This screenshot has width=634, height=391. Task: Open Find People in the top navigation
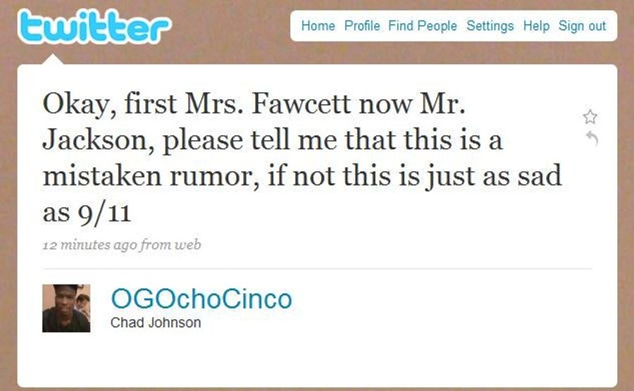[x=423, y=26]
